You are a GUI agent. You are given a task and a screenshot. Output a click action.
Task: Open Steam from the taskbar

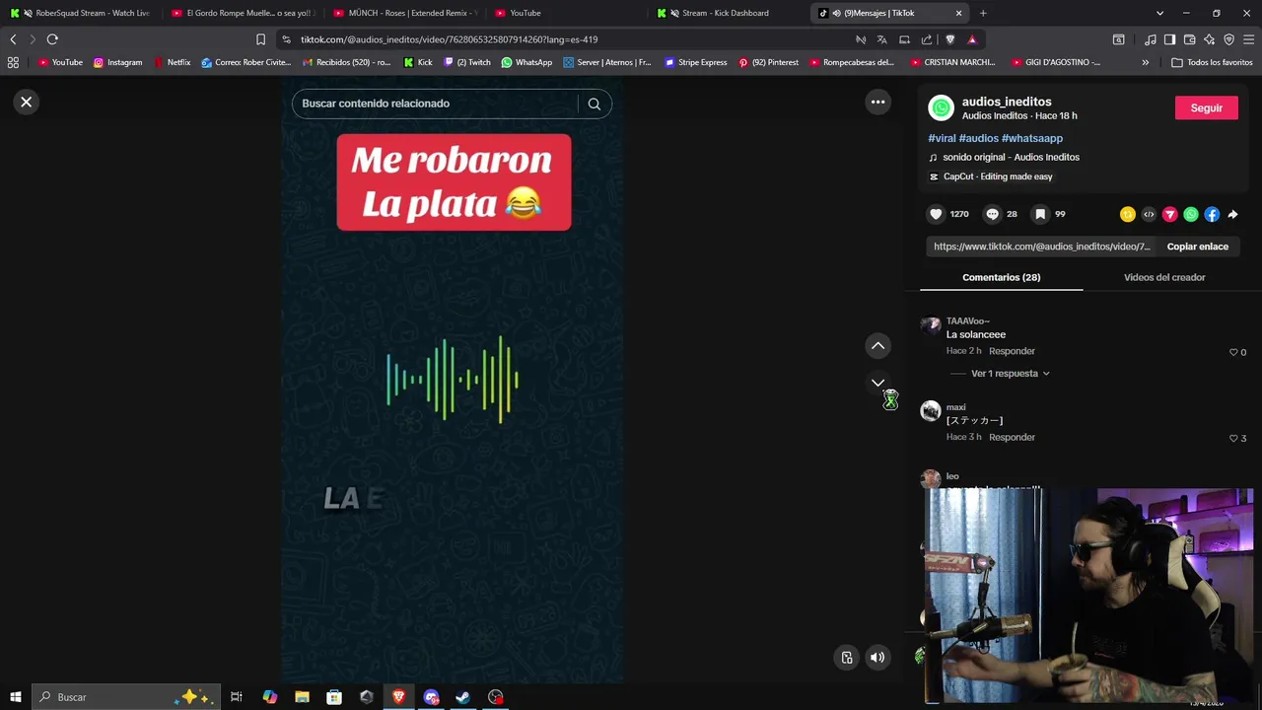point(462,697)
